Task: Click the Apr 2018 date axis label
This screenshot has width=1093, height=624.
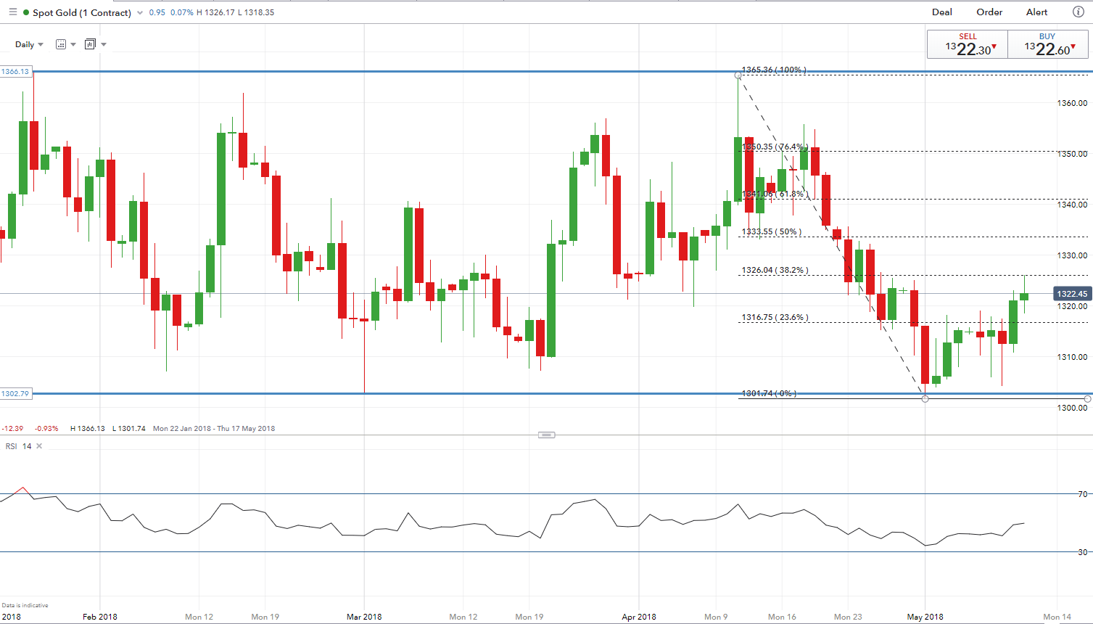Action: [x=639, y=617]
